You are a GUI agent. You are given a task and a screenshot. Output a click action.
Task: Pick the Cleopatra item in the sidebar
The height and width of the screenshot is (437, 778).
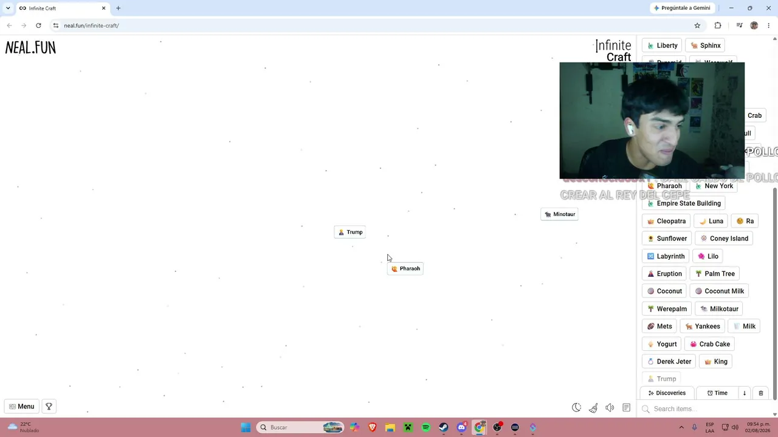coord(666,221)
